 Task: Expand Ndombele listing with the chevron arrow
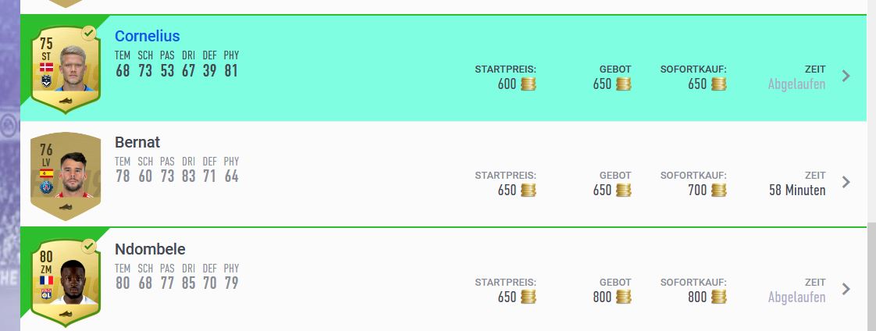846,289
